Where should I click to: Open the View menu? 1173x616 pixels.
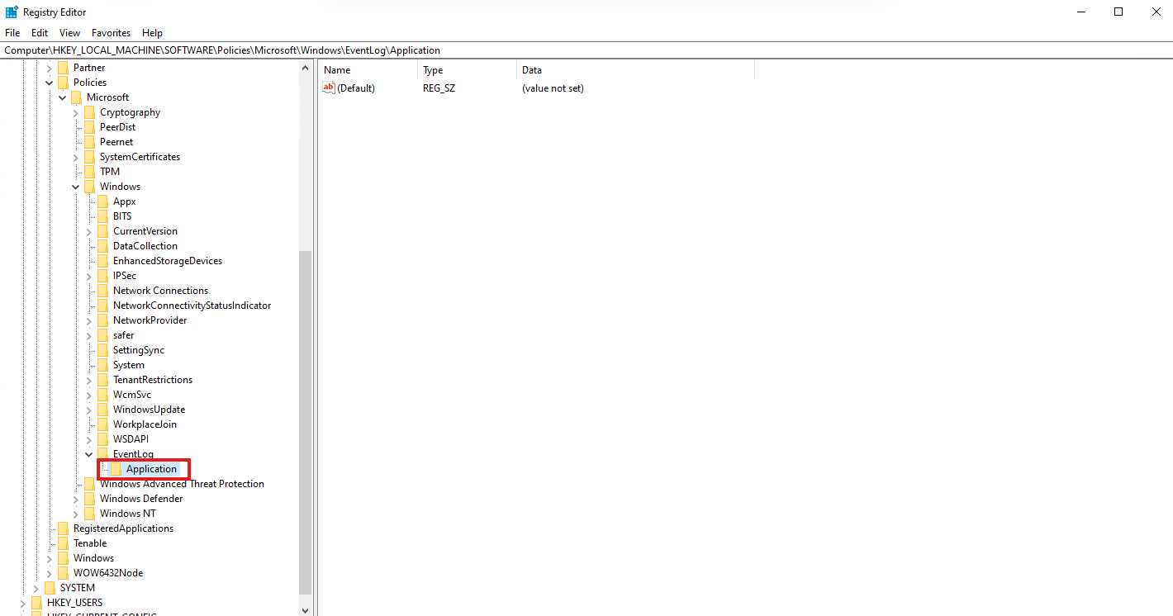pos(69,33)
